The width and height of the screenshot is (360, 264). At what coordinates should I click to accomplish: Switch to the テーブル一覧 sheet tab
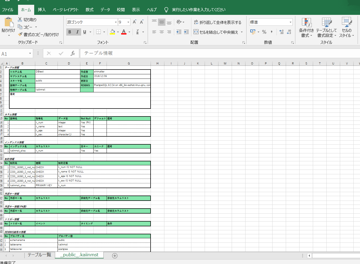click(x=39, y=255)
